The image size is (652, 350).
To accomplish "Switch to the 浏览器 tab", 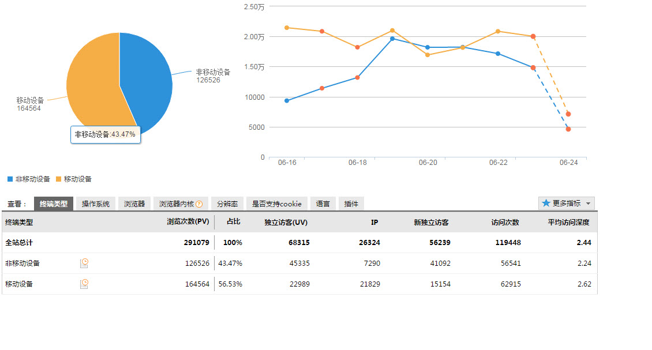I will pos(134,204).
